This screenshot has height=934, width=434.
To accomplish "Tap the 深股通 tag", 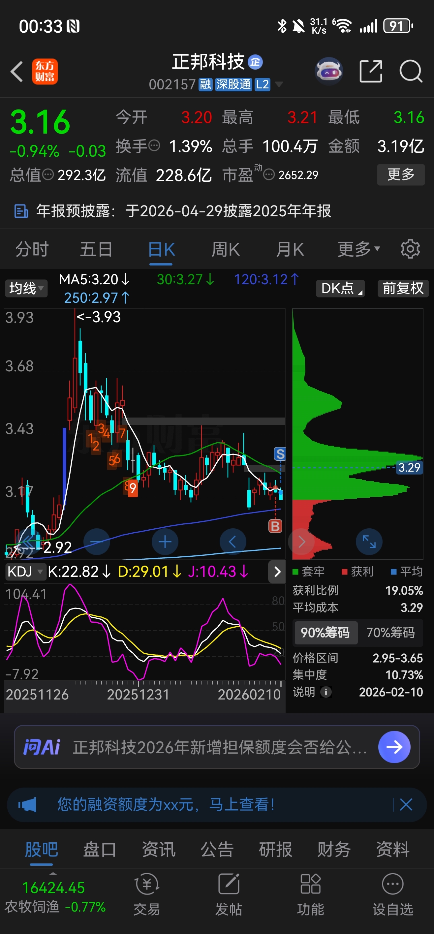I will [233, 84].
